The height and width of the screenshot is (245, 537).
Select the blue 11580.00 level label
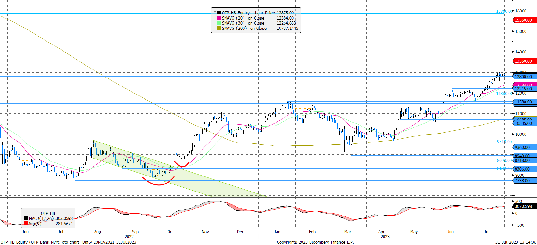(525, 102)
